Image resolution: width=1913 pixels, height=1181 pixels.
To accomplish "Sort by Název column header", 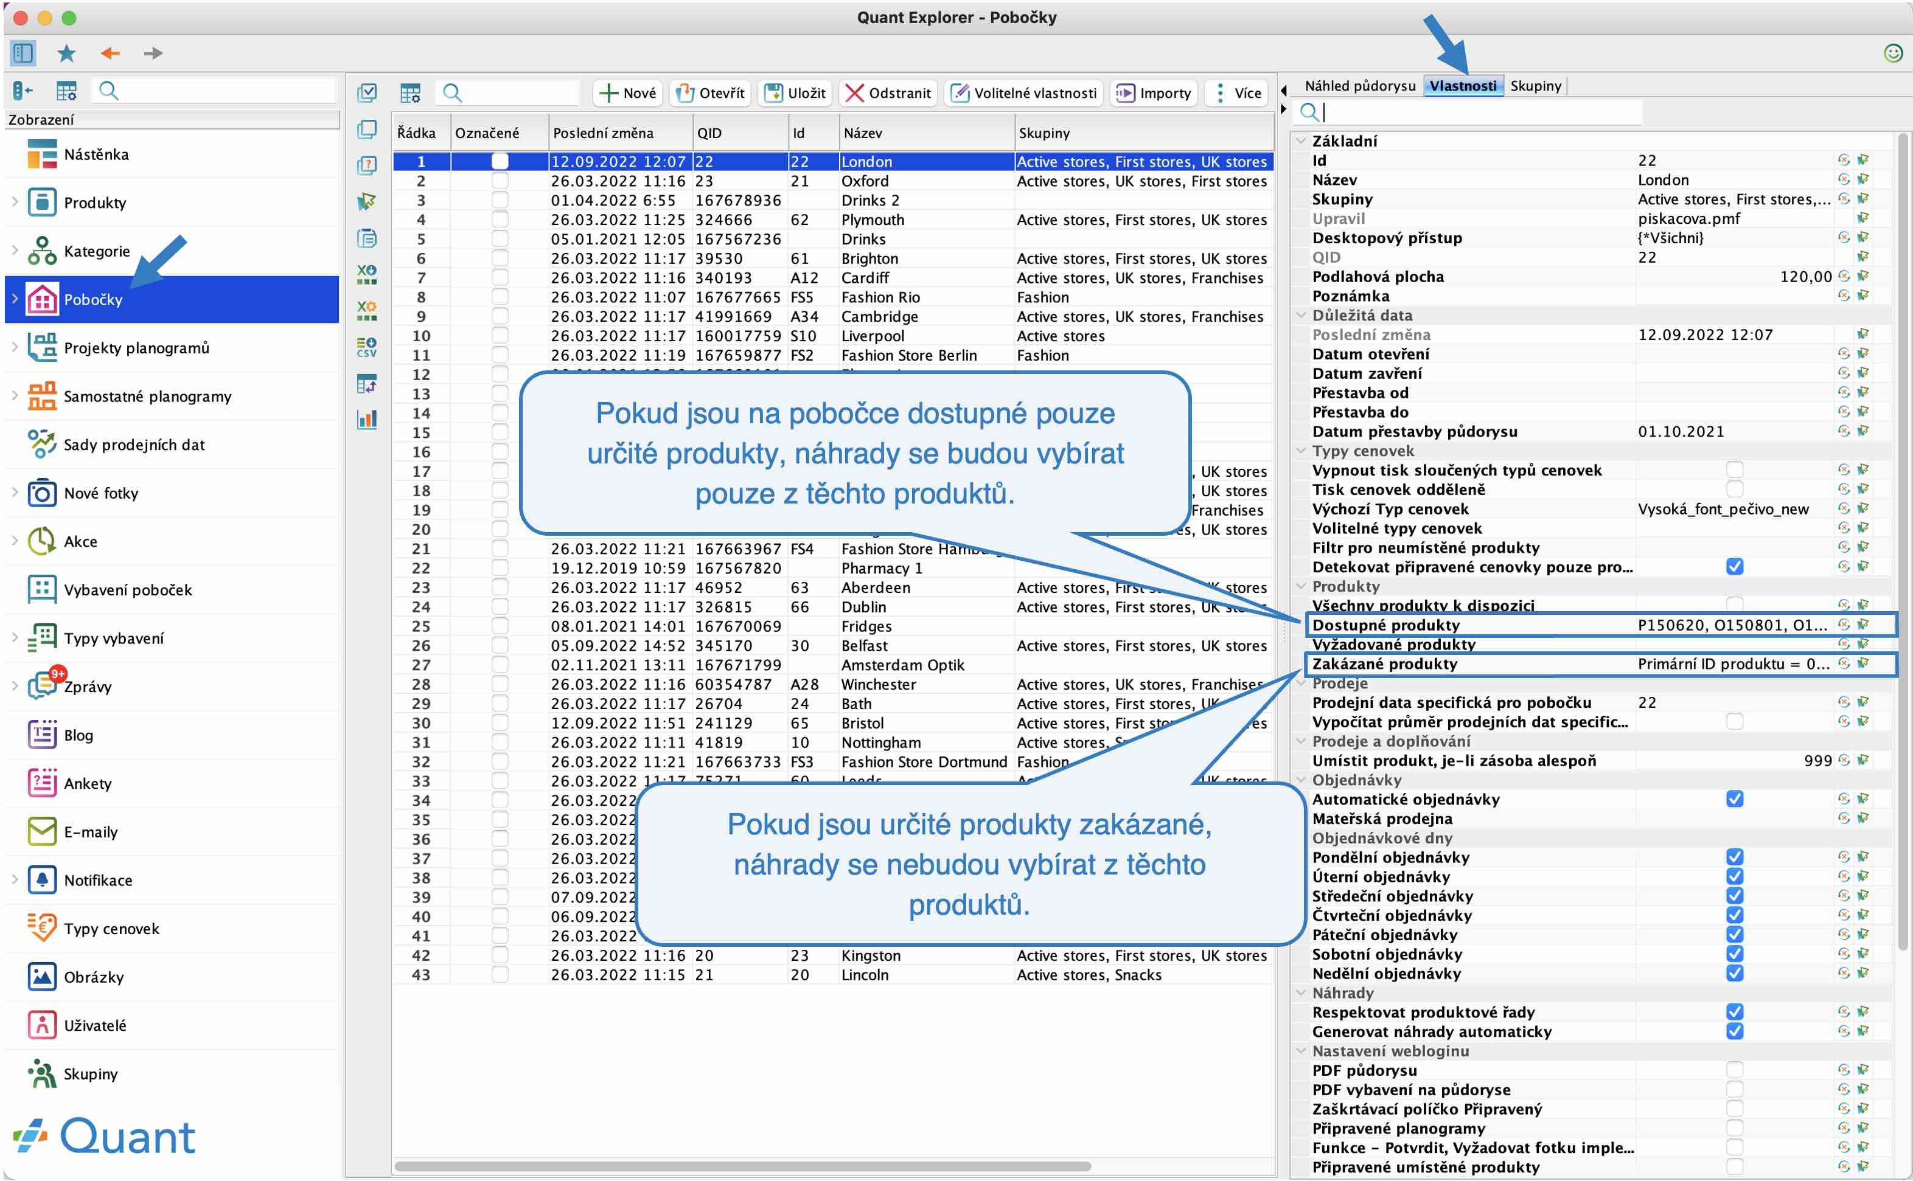I will pyautogui.click(x=927, y=133).
